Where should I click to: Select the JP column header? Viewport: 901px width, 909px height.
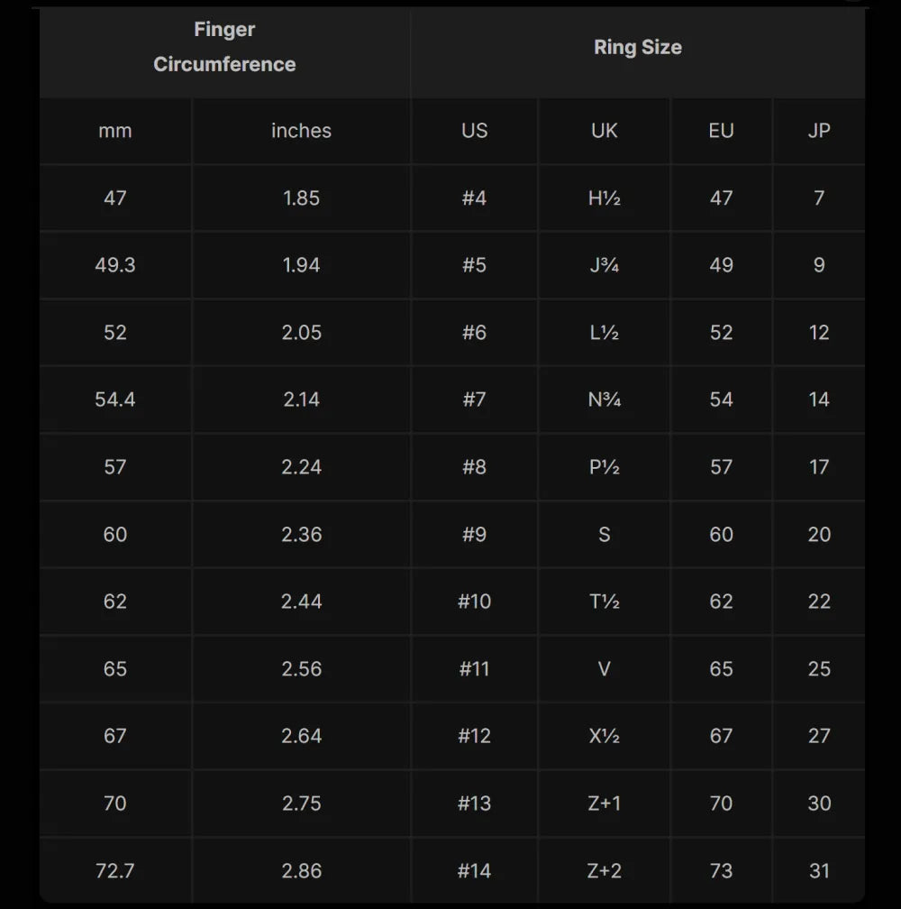click(x=818, y=131)
